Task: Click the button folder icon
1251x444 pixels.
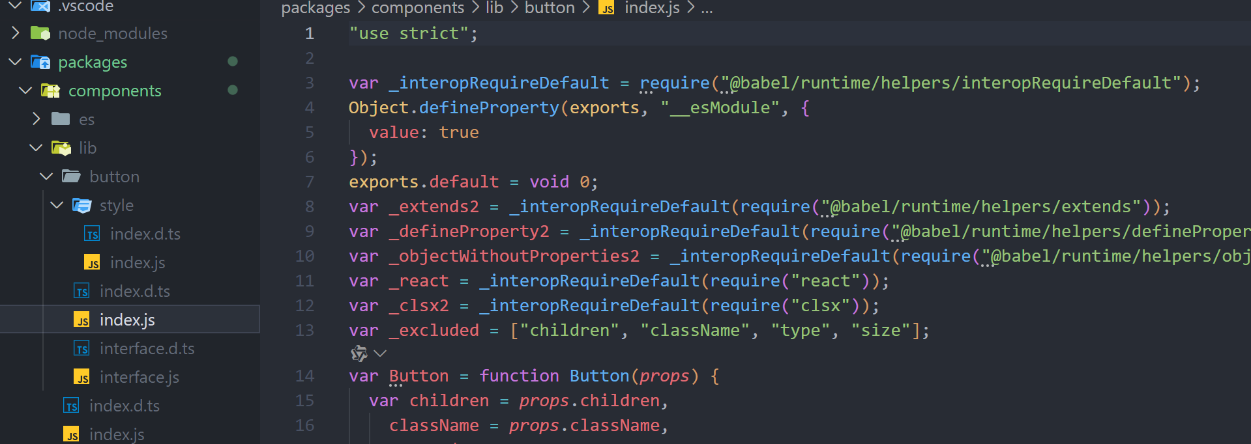Action: [x=71, y=176]
